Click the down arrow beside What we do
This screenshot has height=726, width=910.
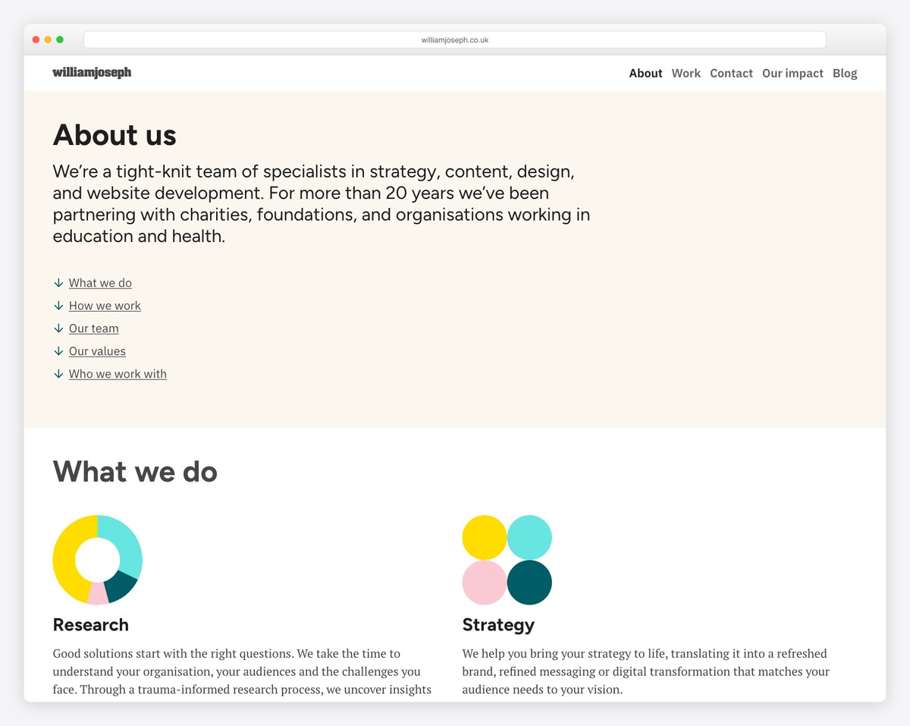pos(58,283)
